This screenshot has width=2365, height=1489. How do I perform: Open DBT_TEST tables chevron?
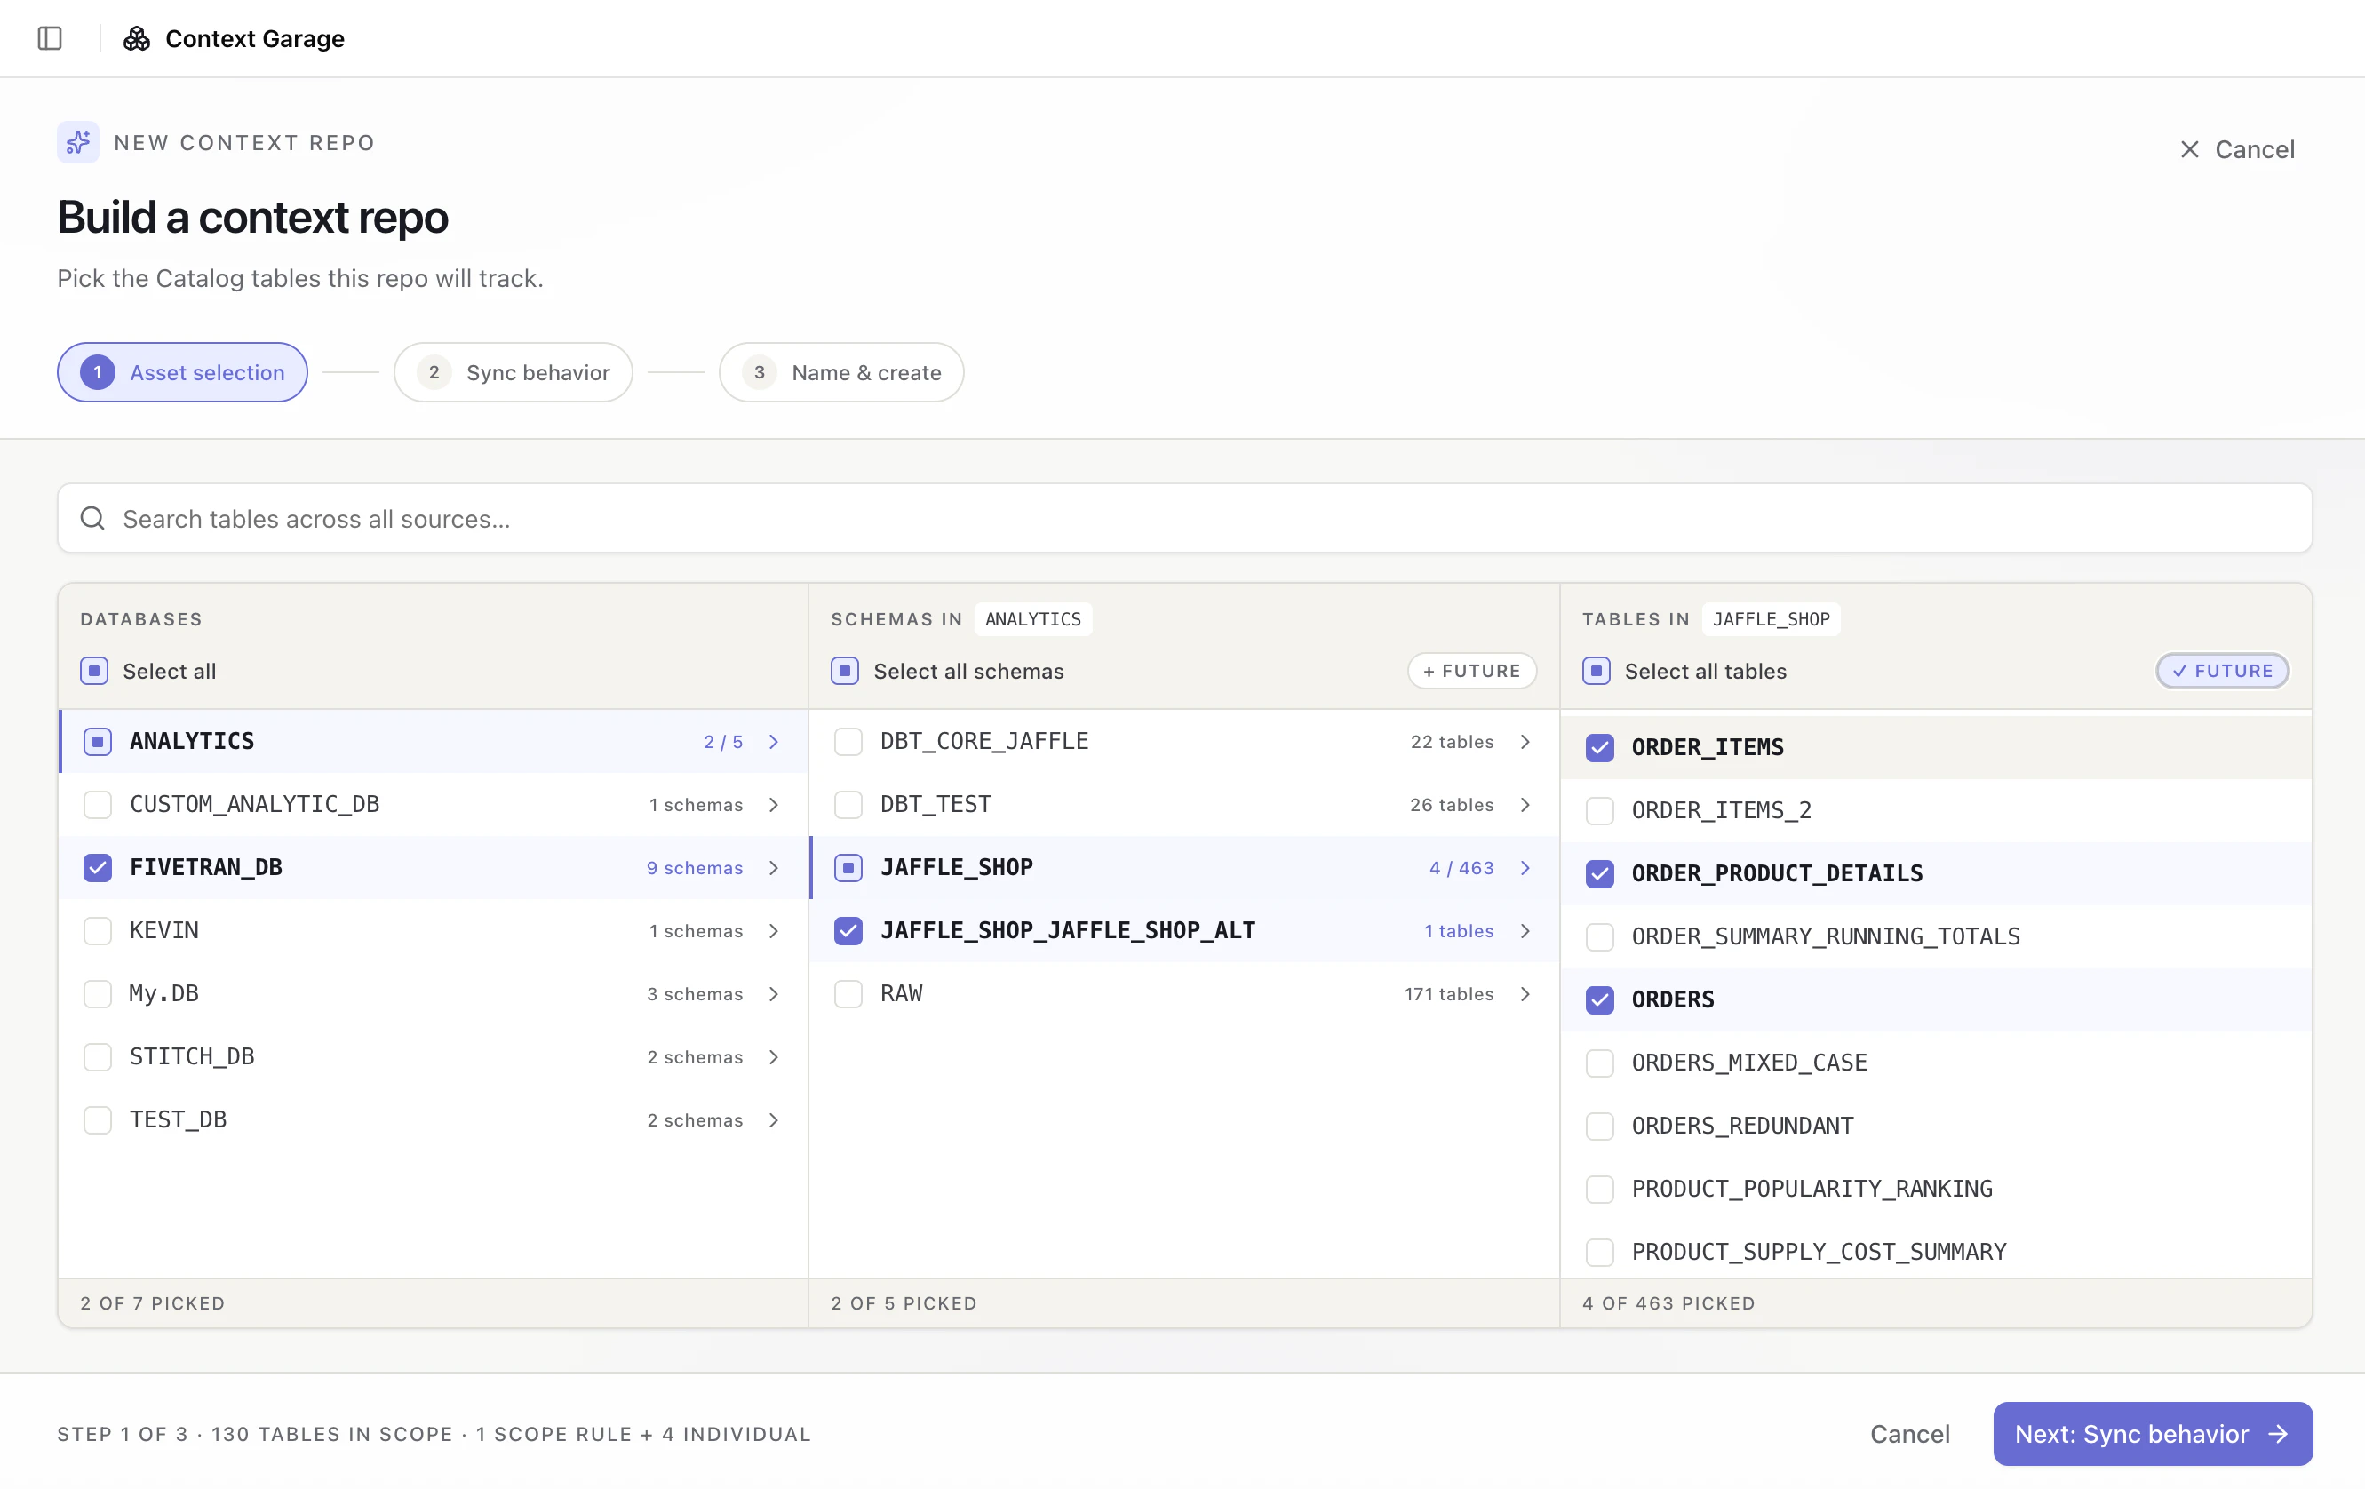pyautogui.click(x=1525, y=804)
